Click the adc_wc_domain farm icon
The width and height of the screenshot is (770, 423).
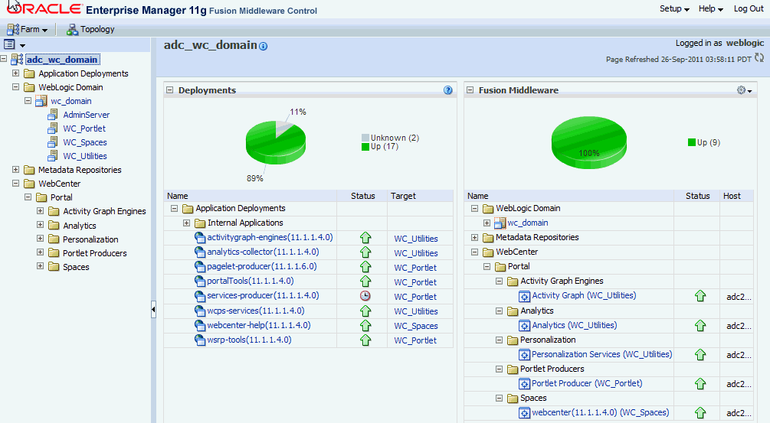pos(17,60)
